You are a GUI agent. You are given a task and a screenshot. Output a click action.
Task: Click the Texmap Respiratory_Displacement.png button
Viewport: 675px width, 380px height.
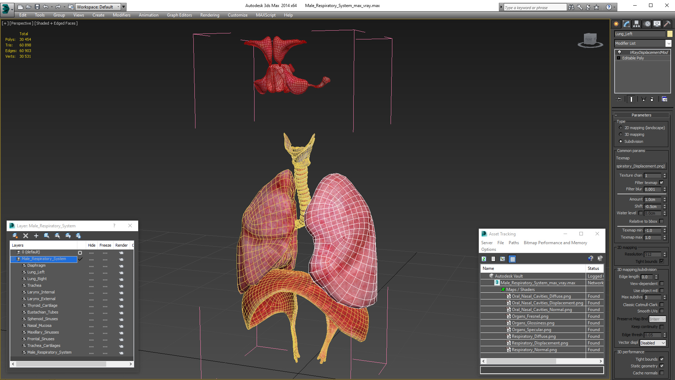(641, 166)
